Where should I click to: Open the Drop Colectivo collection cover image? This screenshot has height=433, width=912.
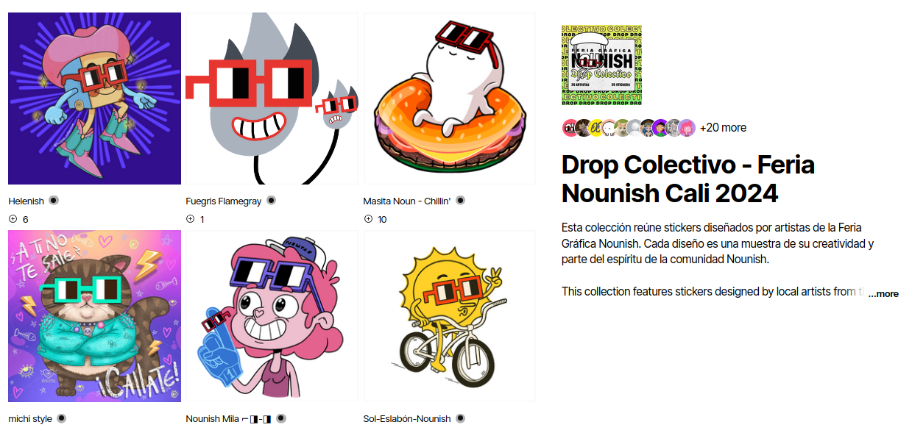pyautogui.click(x=602, y=65)
